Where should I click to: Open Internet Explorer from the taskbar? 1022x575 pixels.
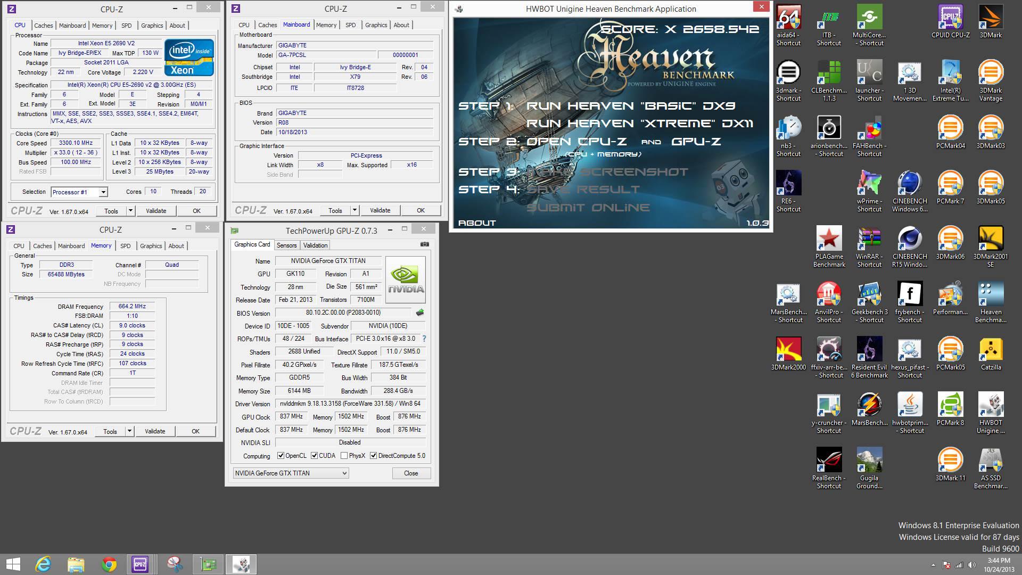pos(43,564)
